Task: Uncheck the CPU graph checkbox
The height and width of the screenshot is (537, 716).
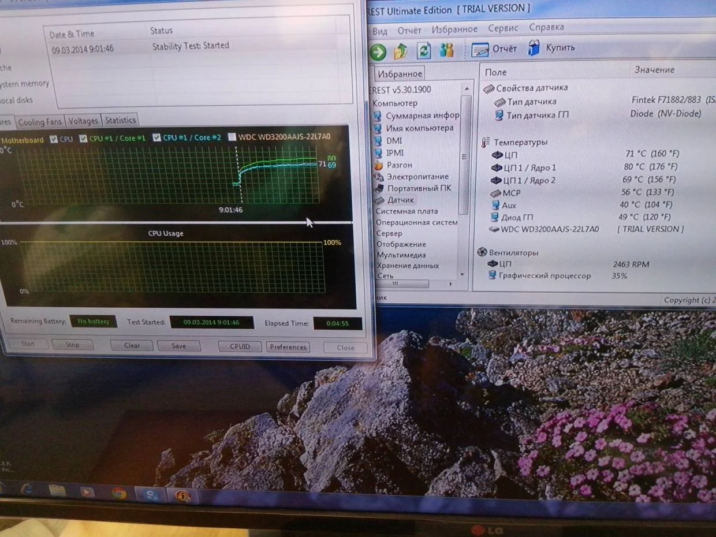Action: pos(54,139)
